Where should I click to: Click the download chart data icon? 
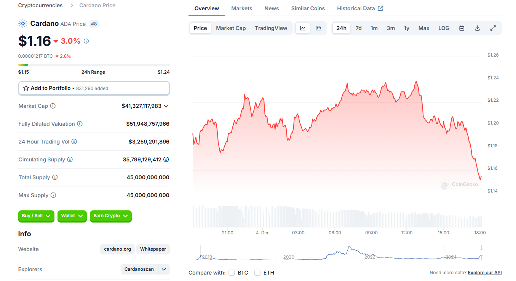(x=477, y=28)
